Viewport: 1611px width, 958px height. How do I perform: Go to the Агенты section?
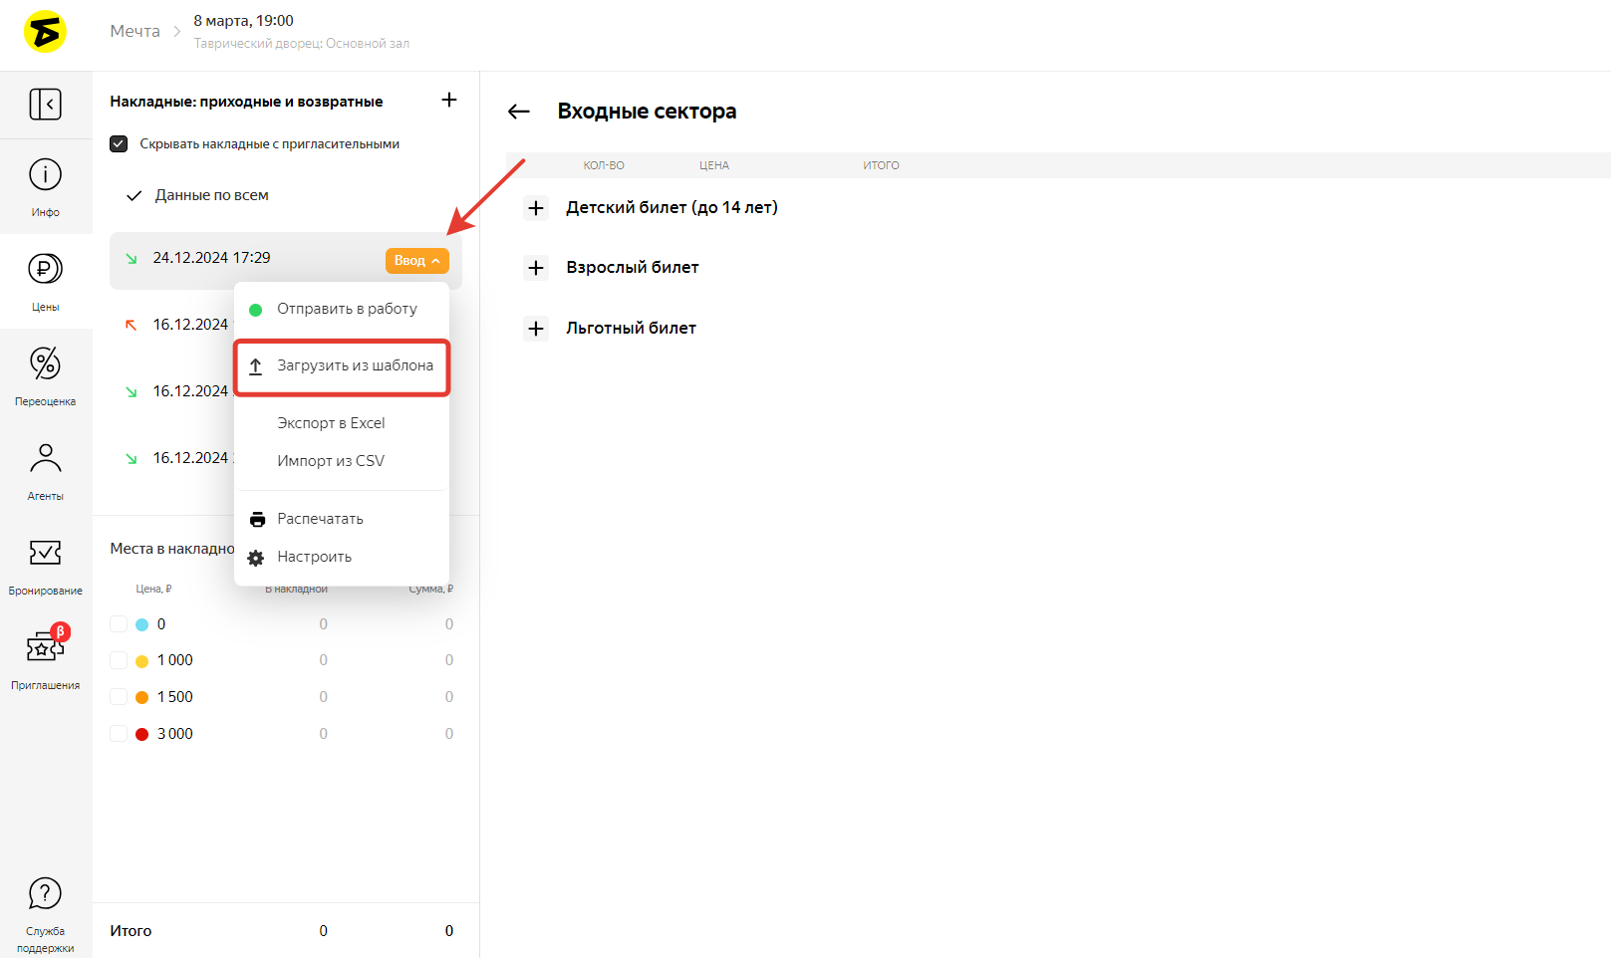(45, 470)
